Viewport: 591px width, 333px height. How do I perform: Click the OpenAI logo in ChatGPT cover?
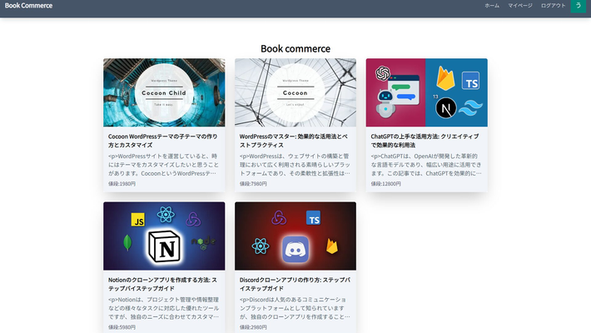[x=383, y=73]
